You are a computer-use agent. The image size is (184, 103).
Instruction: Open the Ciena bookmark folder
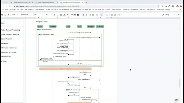pyautogui.click(x=20, y=9)
